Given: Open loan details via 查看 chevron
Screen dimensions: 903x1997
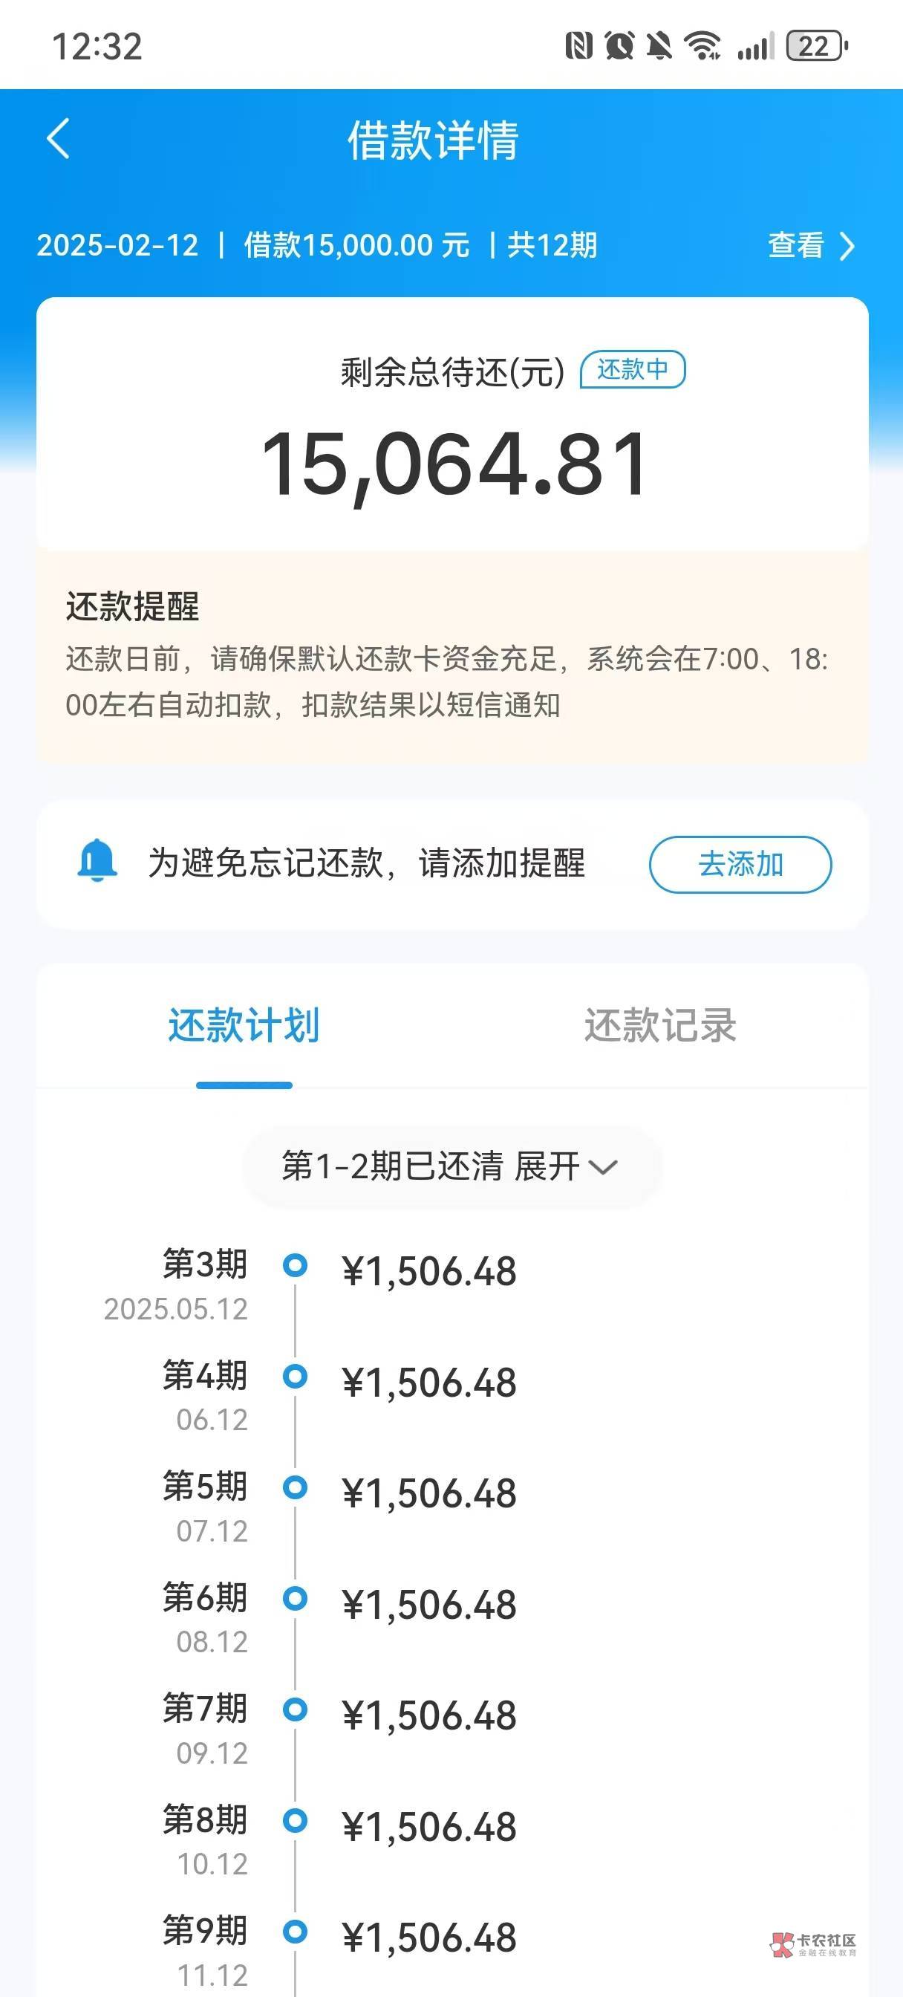Looking at the screenshot, I should [812, 246].
